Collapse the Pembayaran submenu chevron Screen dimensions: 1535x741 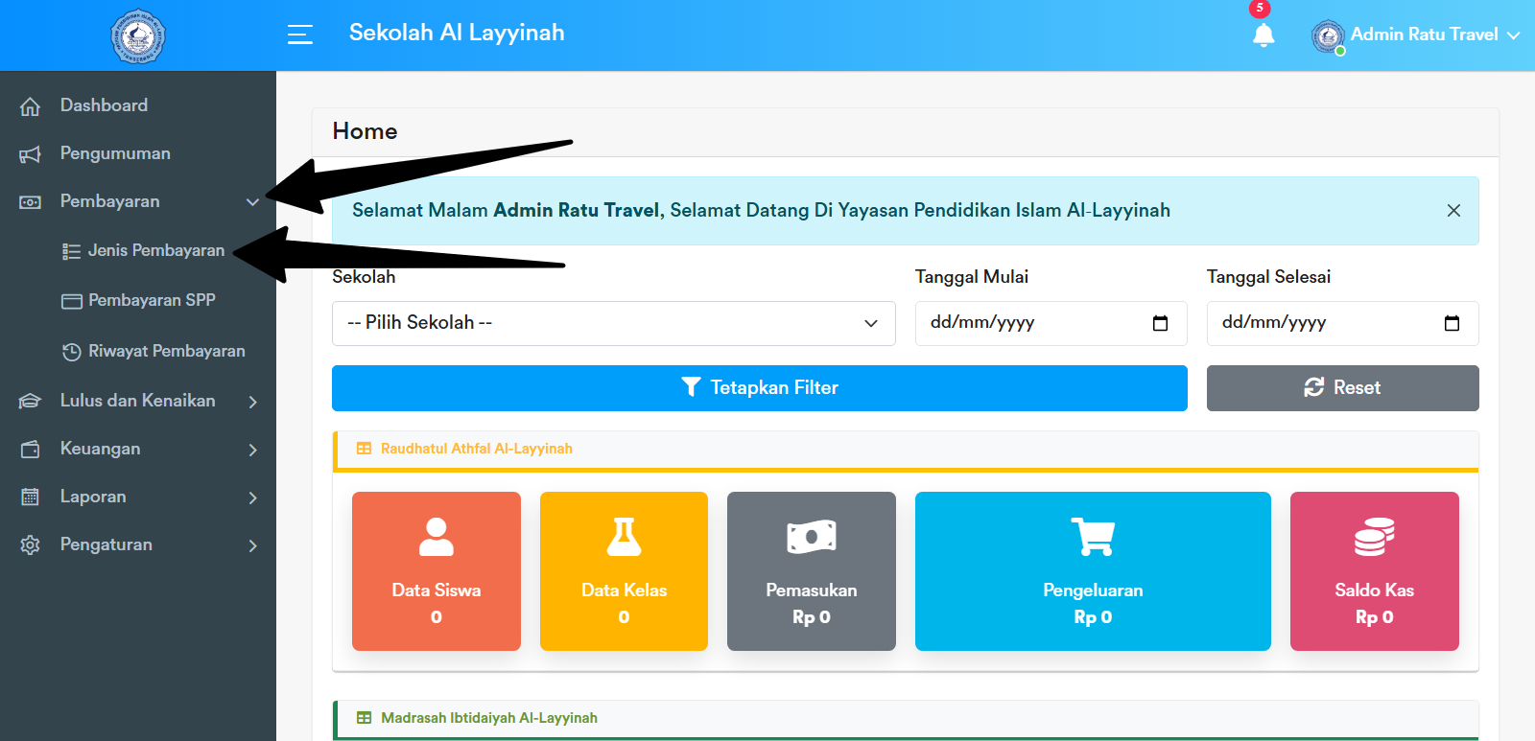coord(253,202)
